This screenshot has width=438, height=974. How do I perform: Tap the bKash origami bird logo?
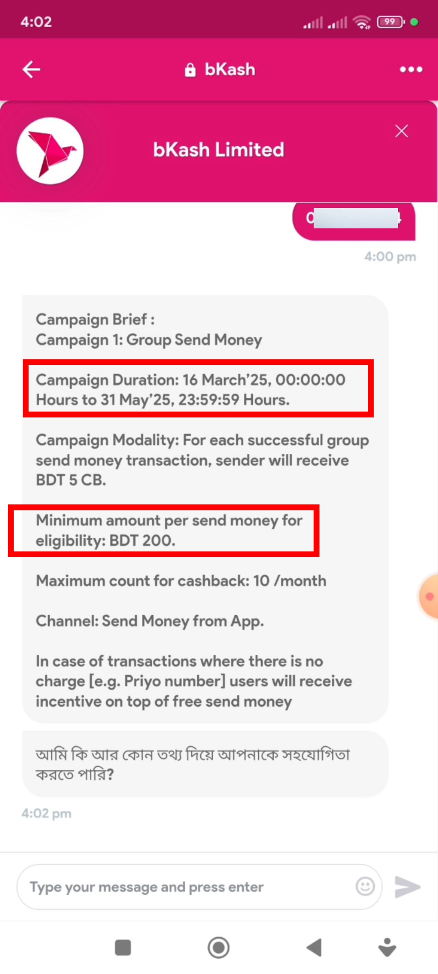click(x=50, y=151)
